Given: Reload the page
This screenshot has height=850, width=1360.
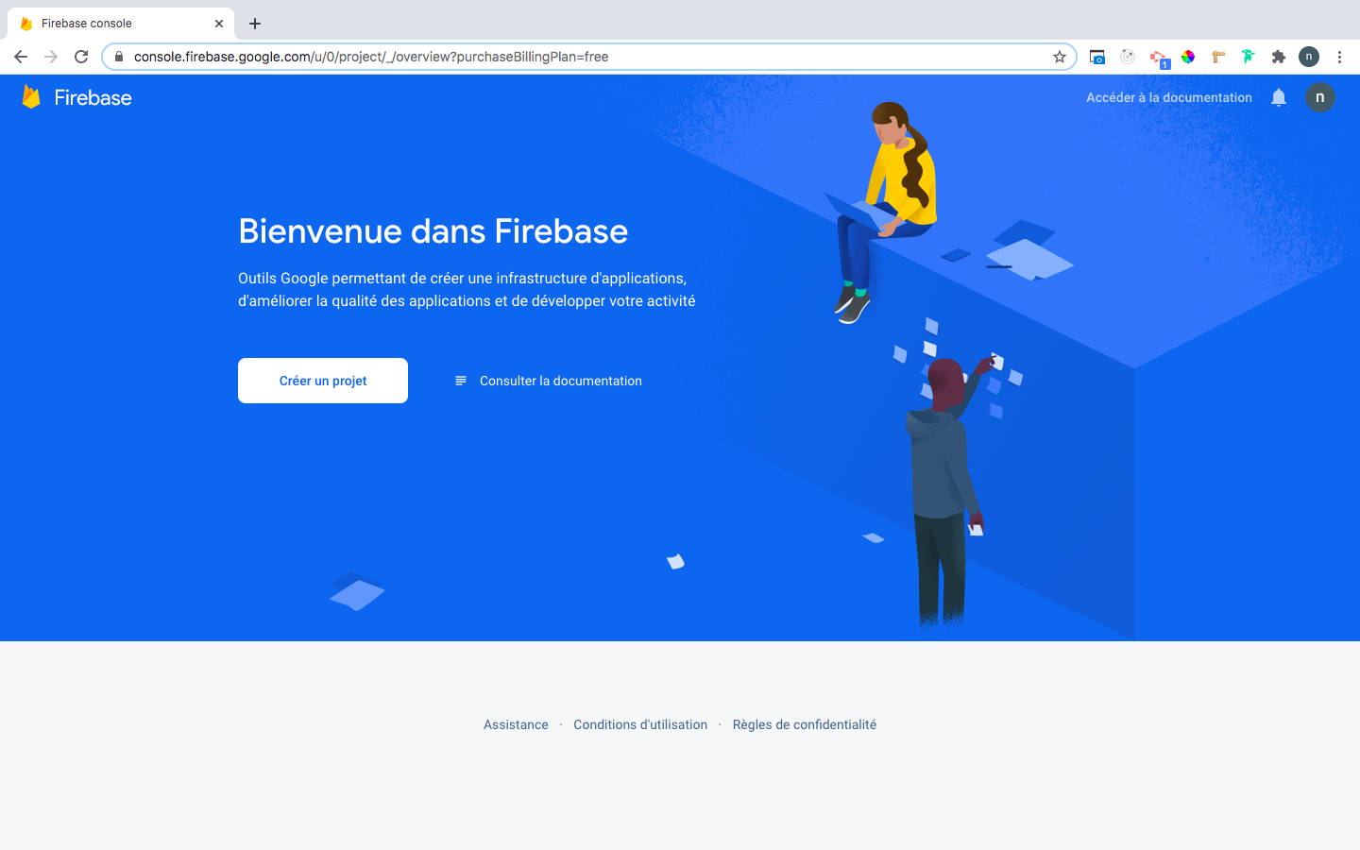Looking at the screenshot, I should coord(81,57).
